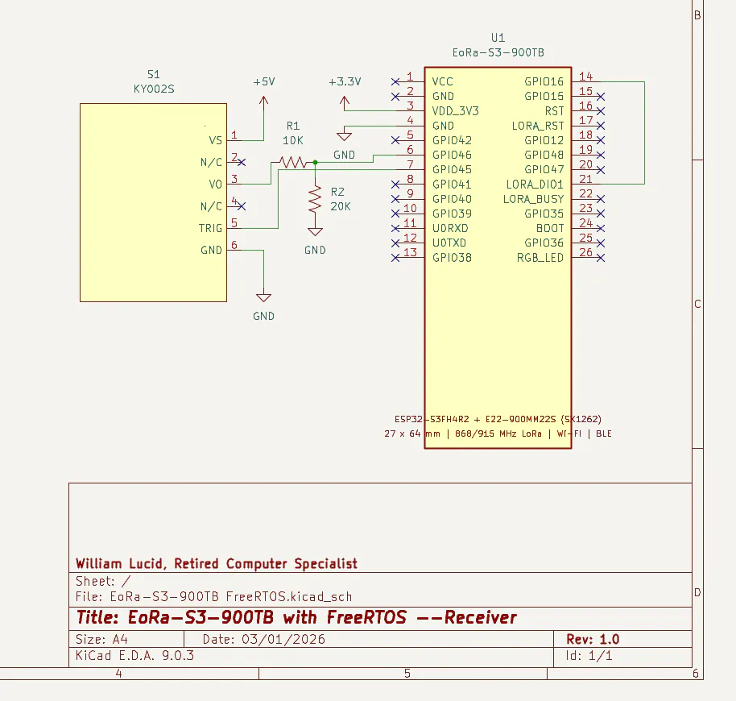Select the GND symbol below R2

(x=315, y=231)
